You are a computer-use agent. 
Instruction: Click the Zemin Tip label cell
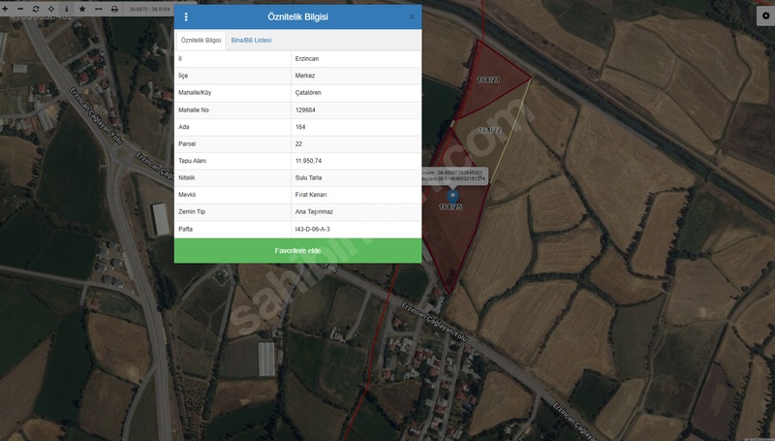coord(232,211)
